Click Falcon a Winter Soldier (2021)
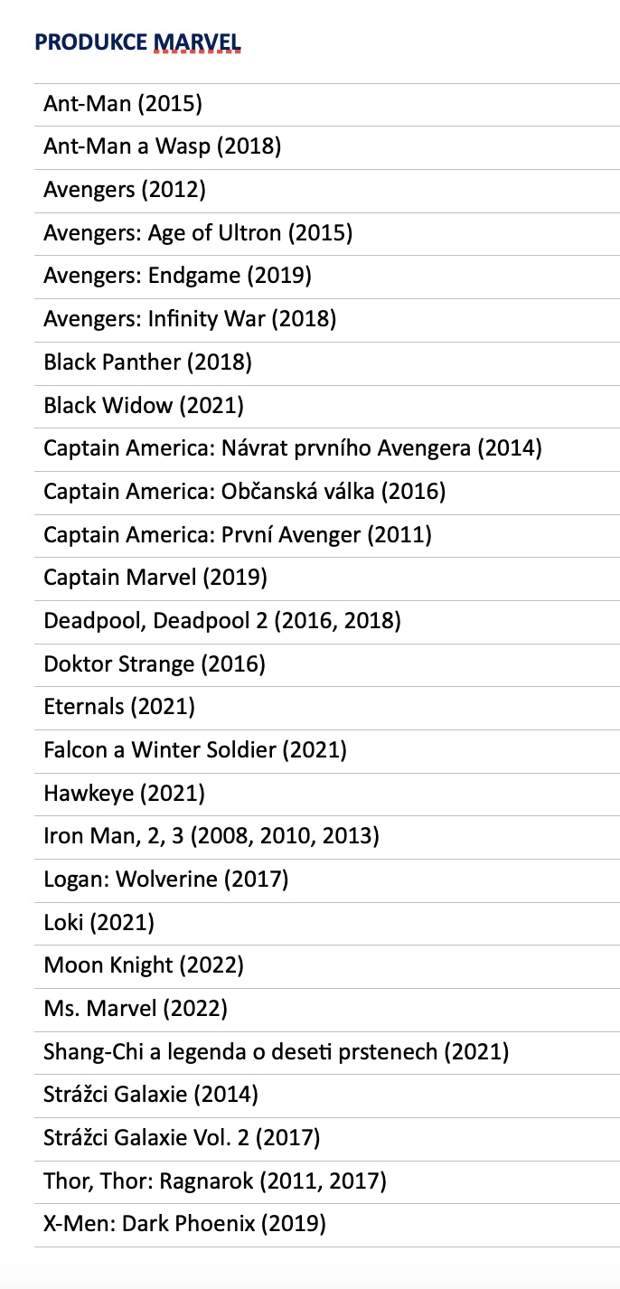The image size is (620, 1289). pyautogui.click(x=195, y=750)
